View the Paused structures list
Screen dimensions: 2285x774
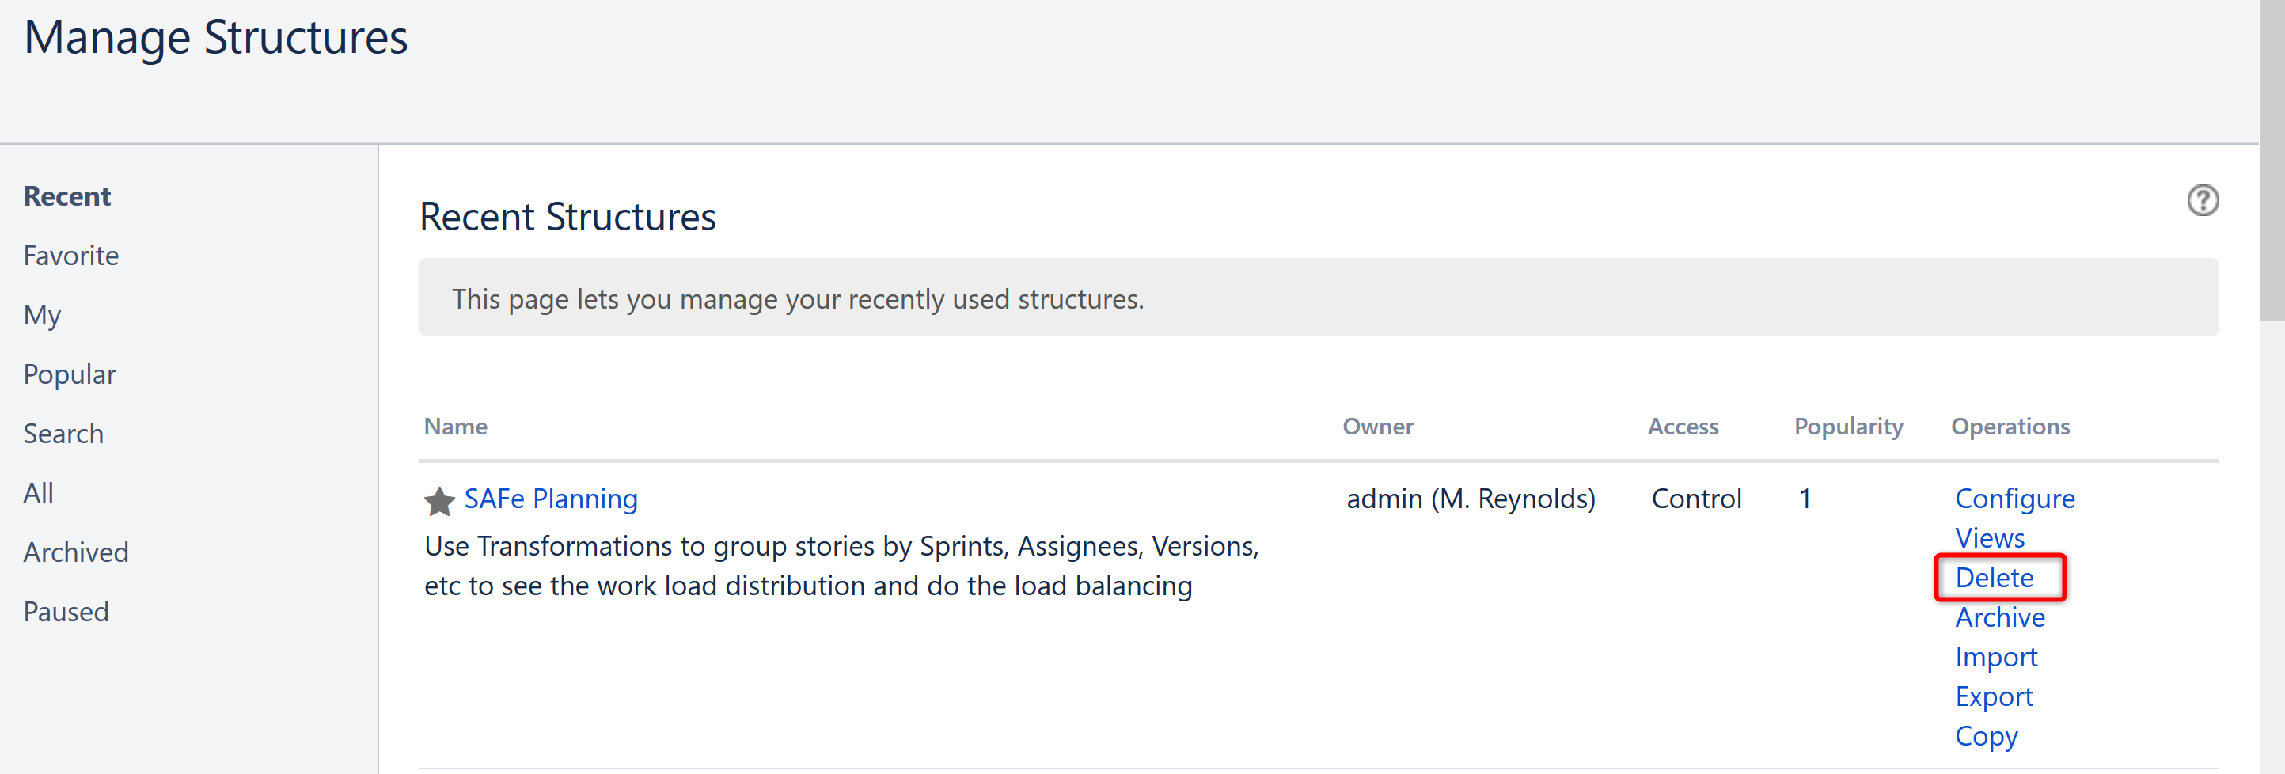[66, 611]
